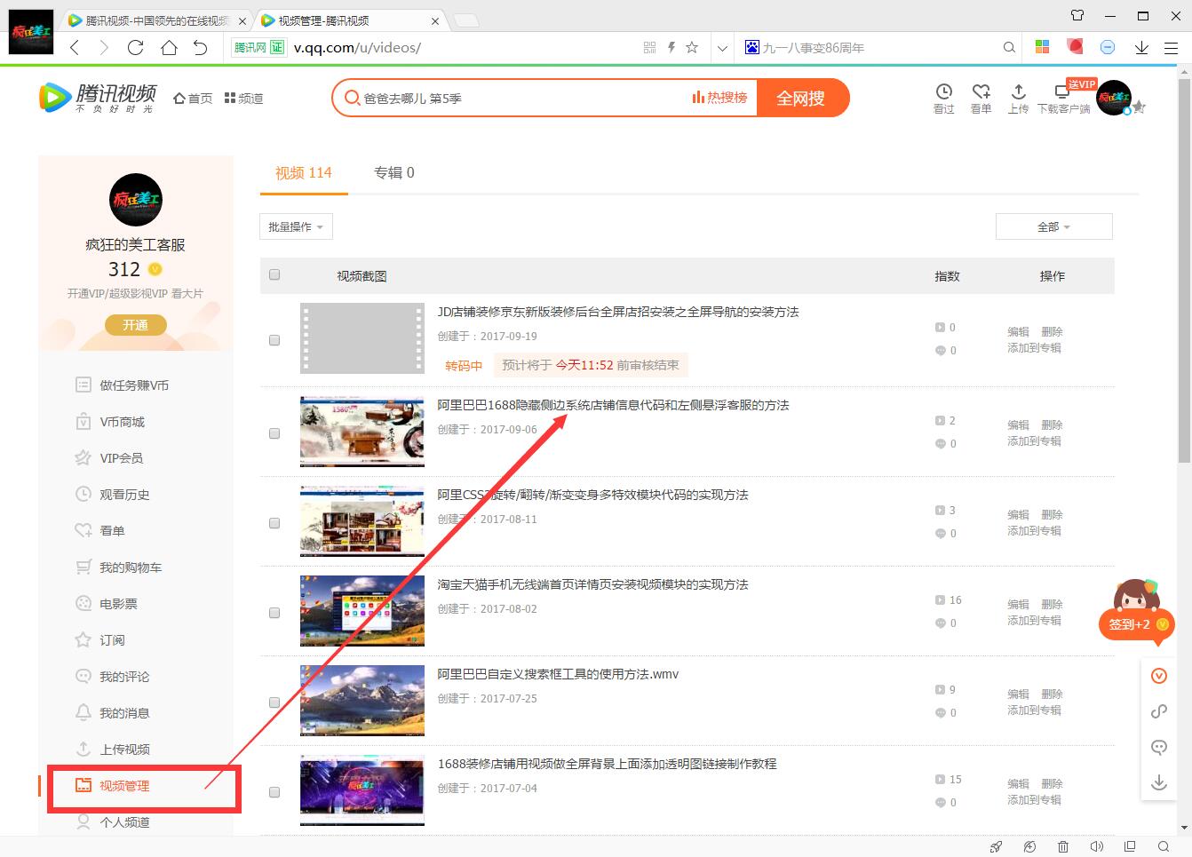Click the floating link chain icon
This screenshot has width=1192, height=857.
point(1159,711)
